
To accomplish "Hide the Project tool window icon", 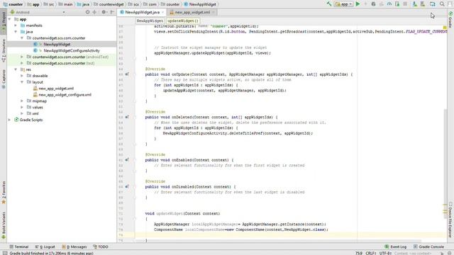I will 112,12.
